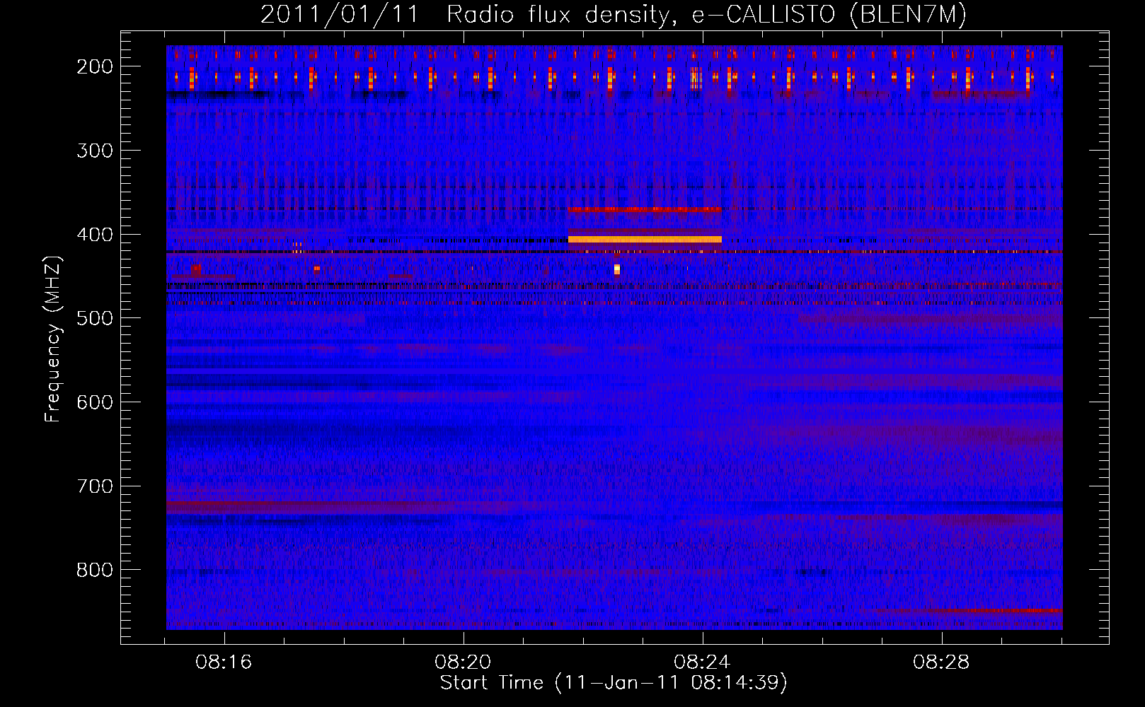Click the 'Frequency (MHZ)' axis label
1145x707 pixels.
click(53, 339)
